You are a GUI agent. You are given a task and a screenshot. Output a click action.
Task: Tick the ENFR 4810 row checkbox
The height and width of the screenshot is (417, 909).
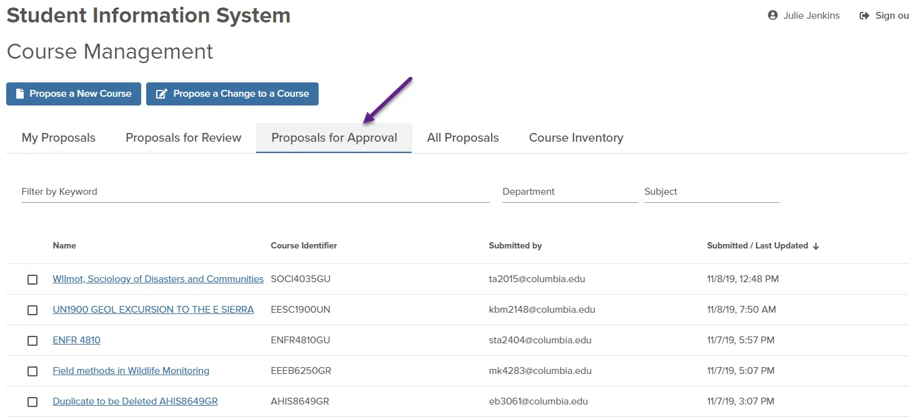(x=32, y=341)
